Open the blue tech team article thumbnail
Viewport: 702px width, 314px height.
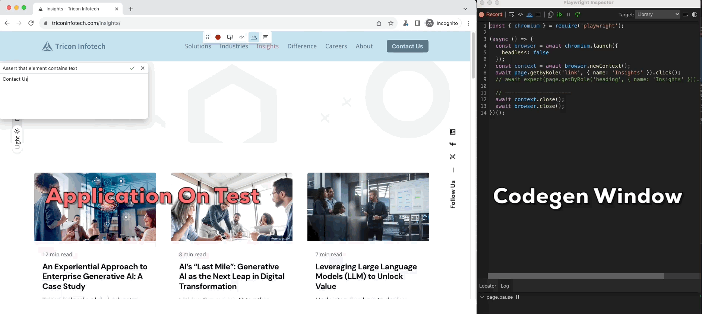(x=95, y=207)
